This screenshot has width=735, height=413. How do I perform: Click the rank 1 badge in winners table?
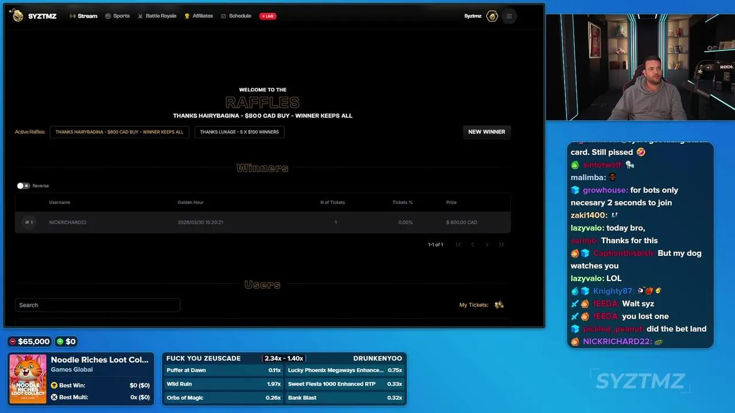click(x=29, y=223)
